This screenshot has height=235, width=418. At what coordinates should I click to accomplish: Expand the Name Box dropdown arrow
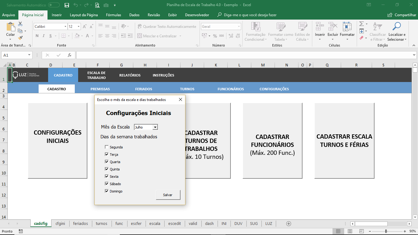(29, 55)
